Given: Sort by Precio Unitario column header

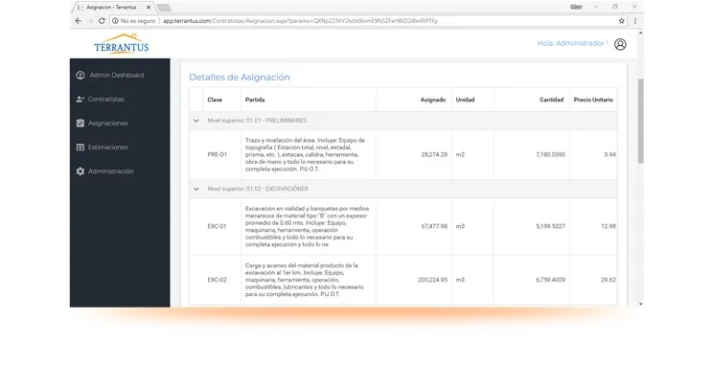Looking at the screenshot, I should (593, 100).
